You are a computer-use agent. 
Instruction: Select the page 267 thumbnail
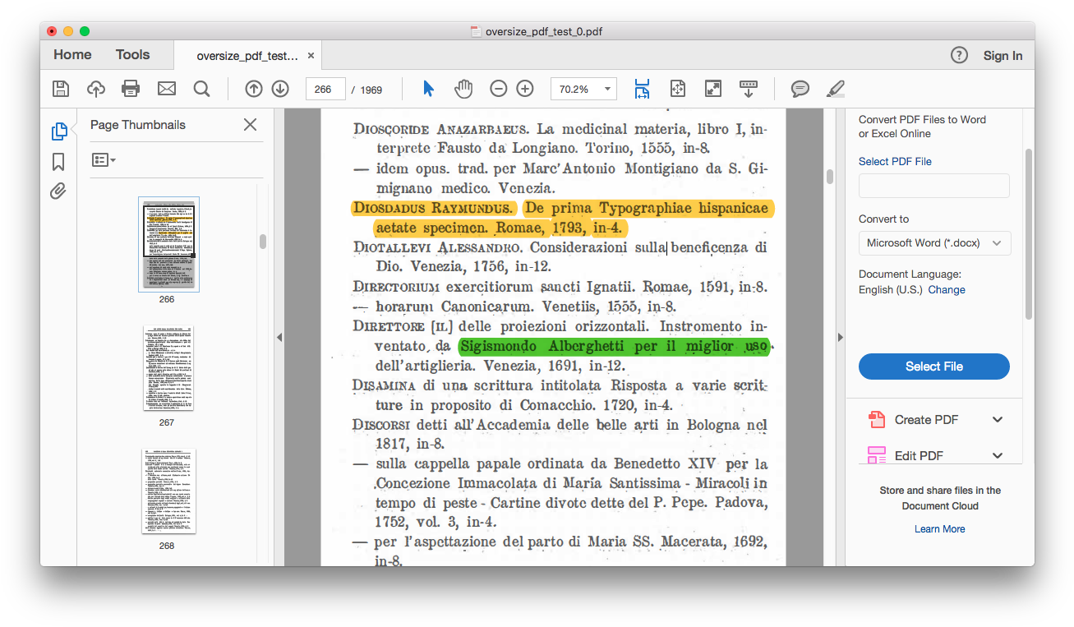tap(168, 368)
